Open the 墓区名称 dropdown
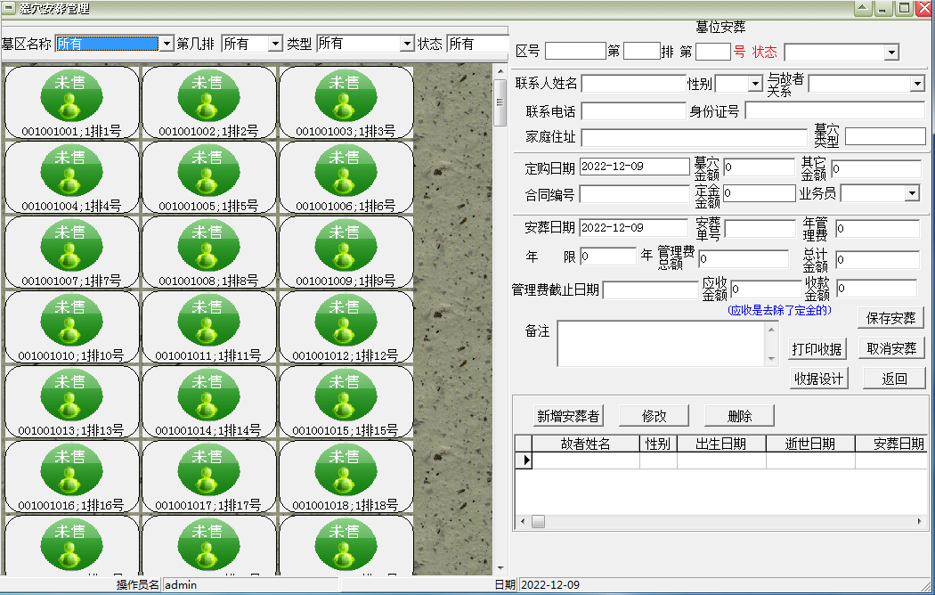935x595 pixels. (x=167, y=44)
